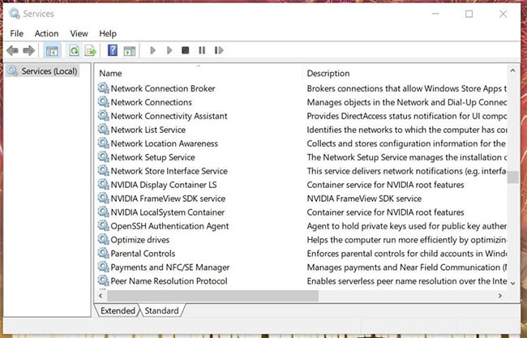Click the vertical scrollbar down arrow
Screen dimensions: 527x338
512,281
